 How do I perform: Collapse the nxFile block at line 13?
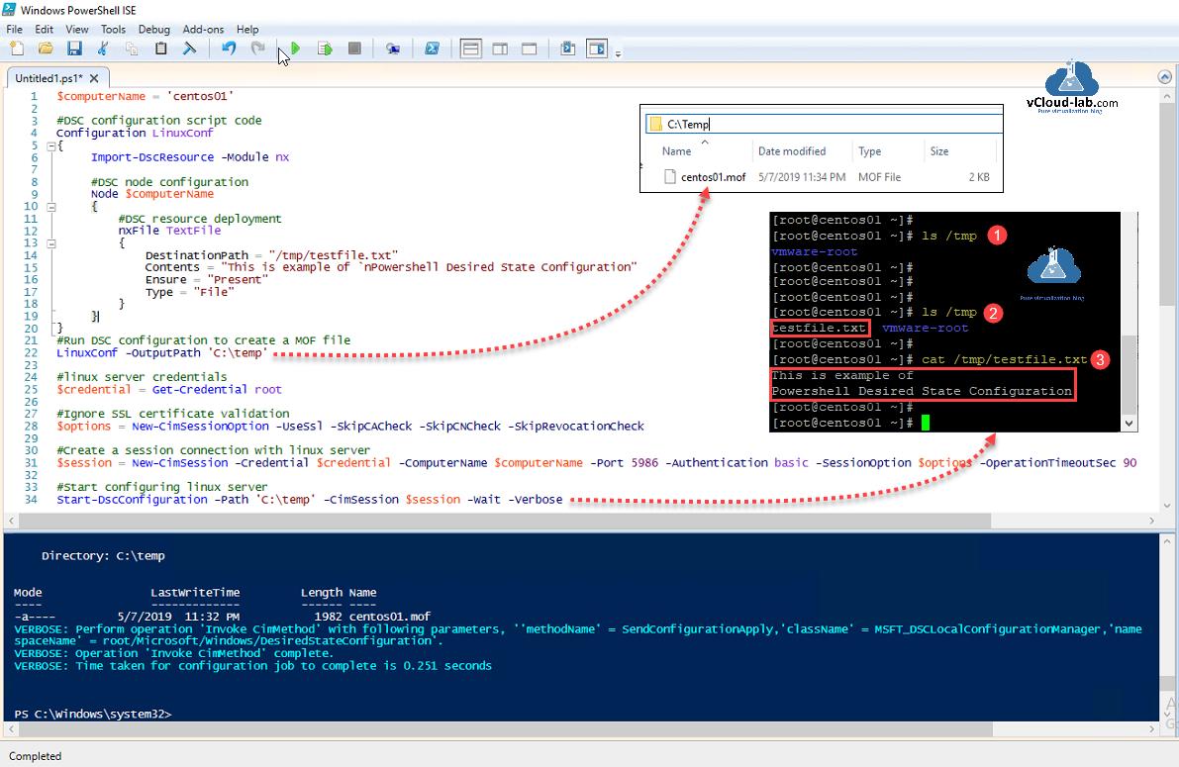pyautogui.click(x=51, y=242)
